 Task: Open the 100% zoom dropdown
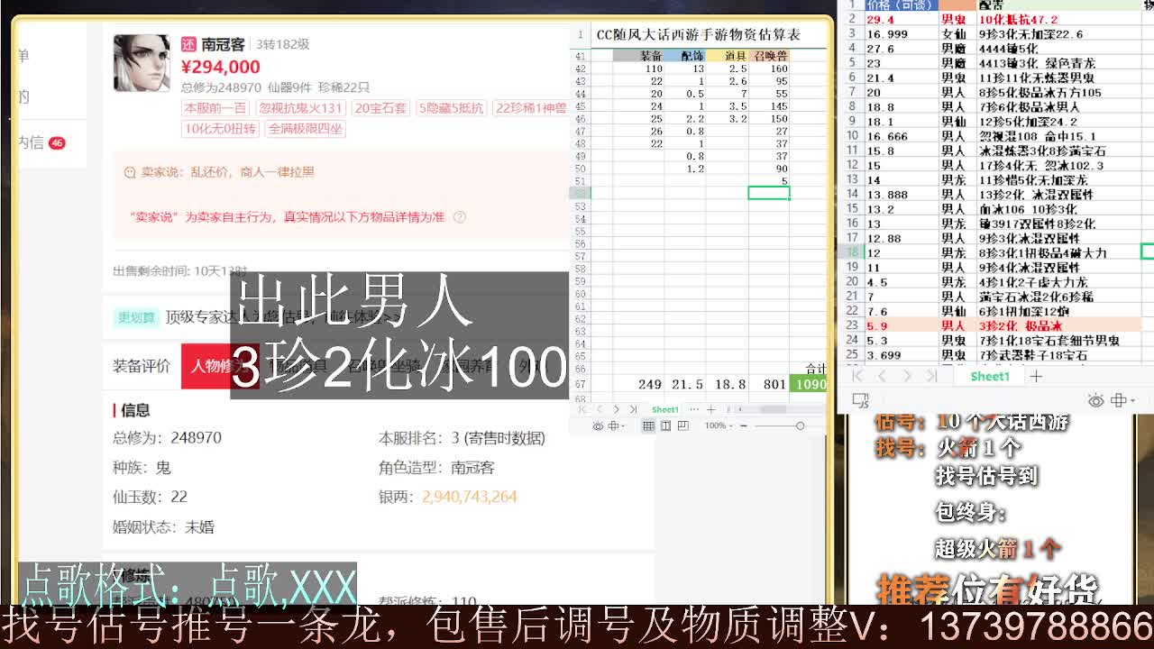[x=719, y=425]
